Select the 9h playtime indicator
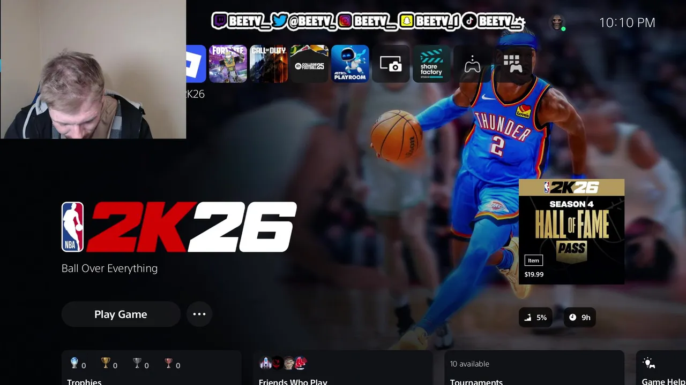This screenshot has height=385, width=686. tap(579, 318)
